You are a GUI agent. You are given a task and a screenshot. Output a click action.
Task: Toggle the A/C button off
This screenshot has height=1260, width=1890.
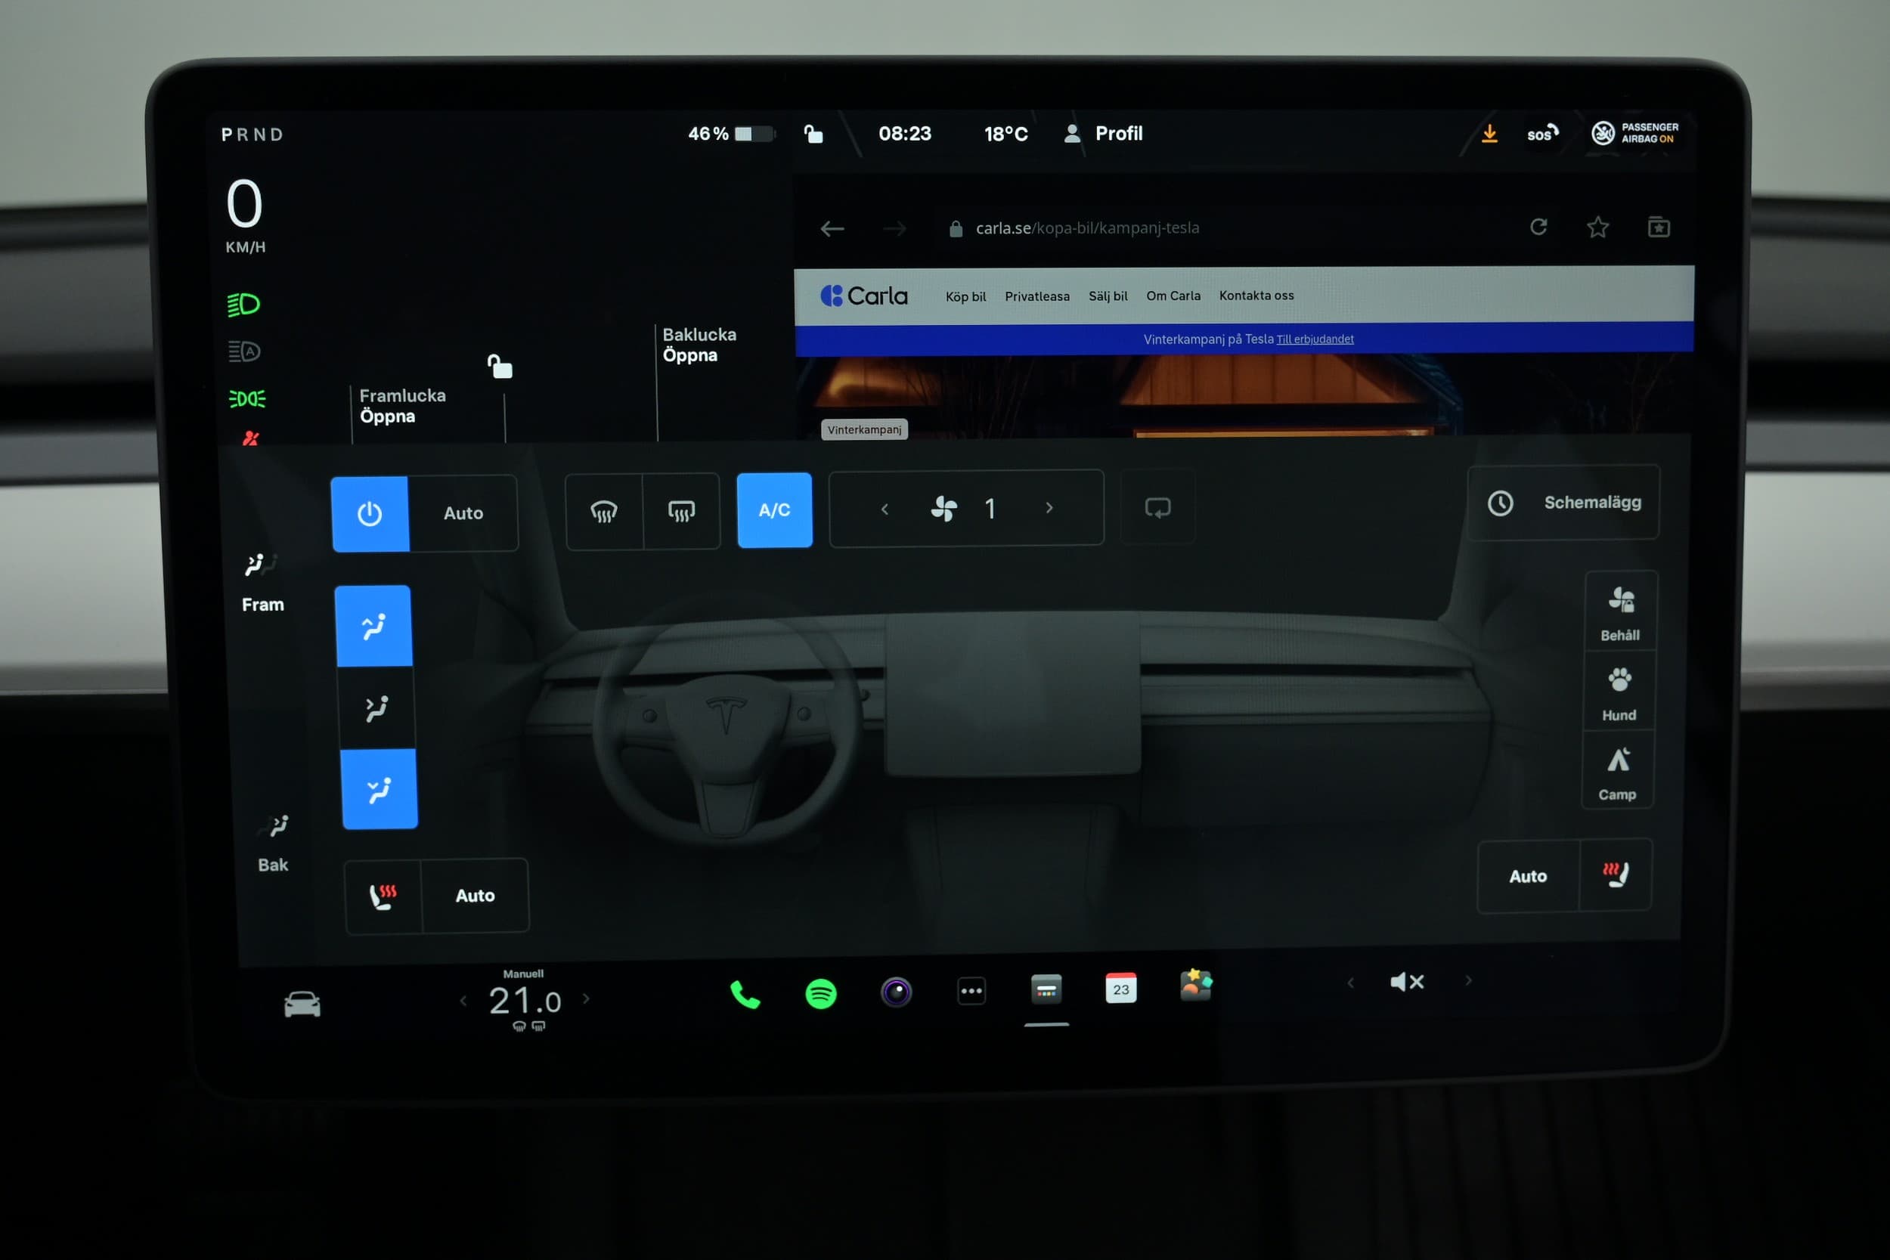click(x=774, y=510)
